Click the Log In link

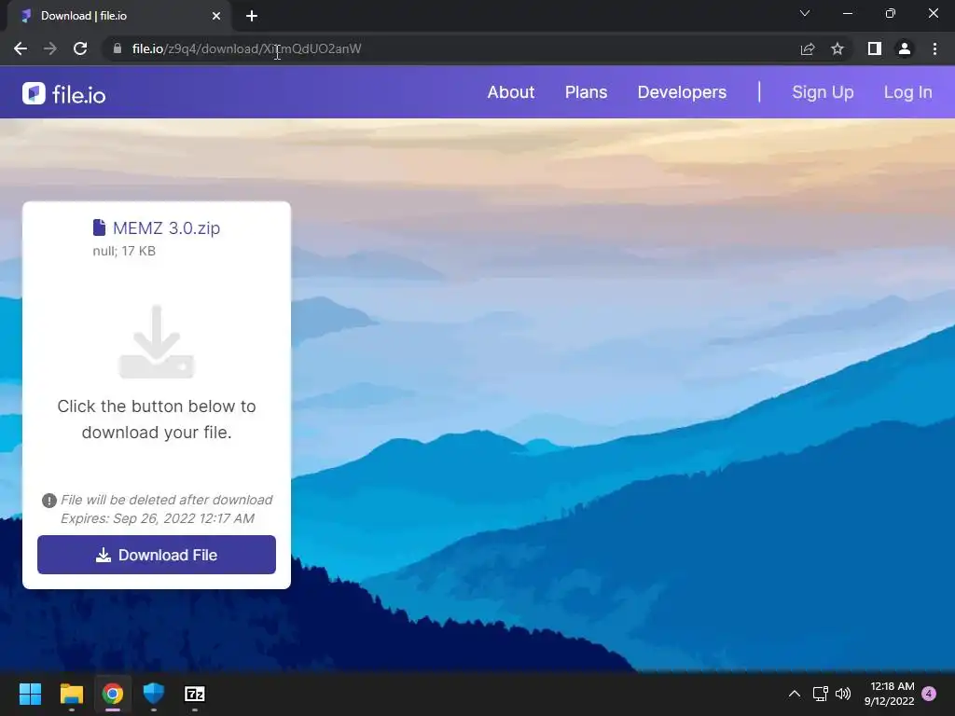coord(907,92)
